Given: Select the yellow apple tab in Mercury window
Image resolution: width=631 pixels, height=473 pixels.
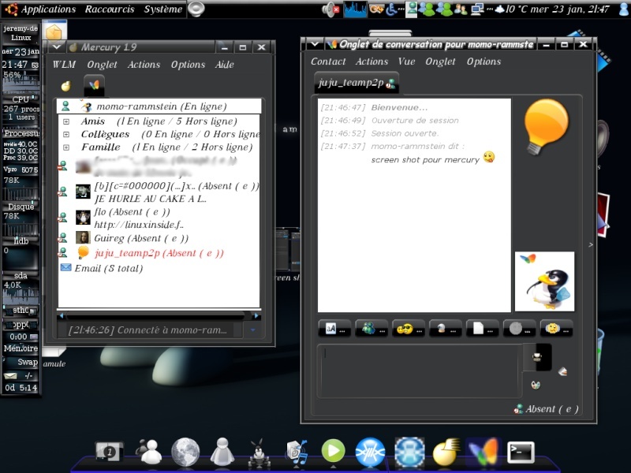Looking at the screenshot, I should pyautogui.click(x=66, y=85).
